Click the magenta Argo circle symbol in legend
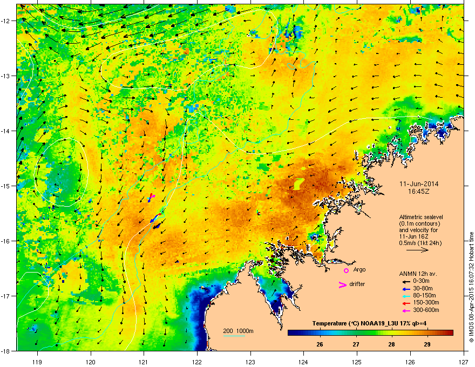475x367 pixels. click(x=346, y=270)
